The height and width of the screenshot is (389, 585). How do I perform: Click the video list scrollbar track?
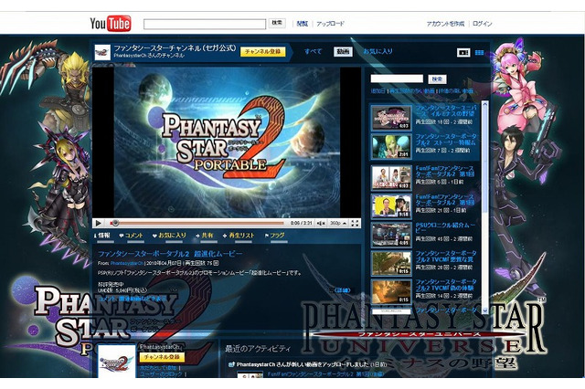(484, 207)
